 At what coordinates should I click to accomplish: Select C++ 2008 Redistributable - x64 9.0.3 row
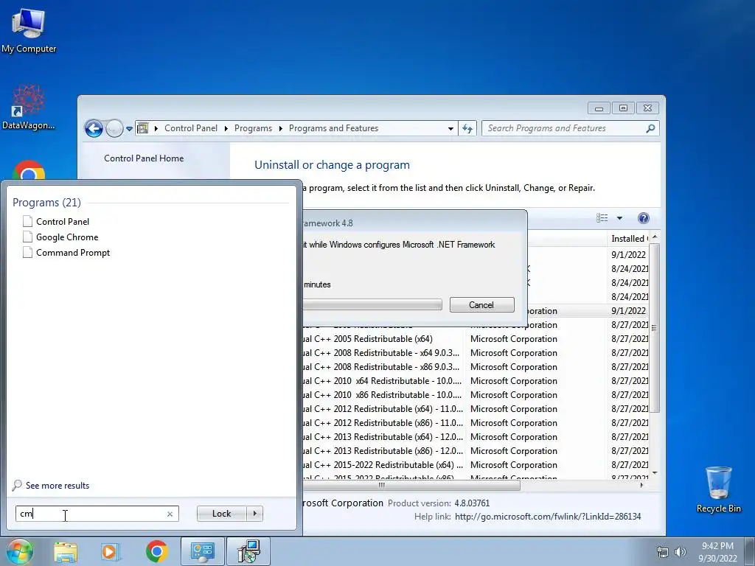(x=476, y=353)
